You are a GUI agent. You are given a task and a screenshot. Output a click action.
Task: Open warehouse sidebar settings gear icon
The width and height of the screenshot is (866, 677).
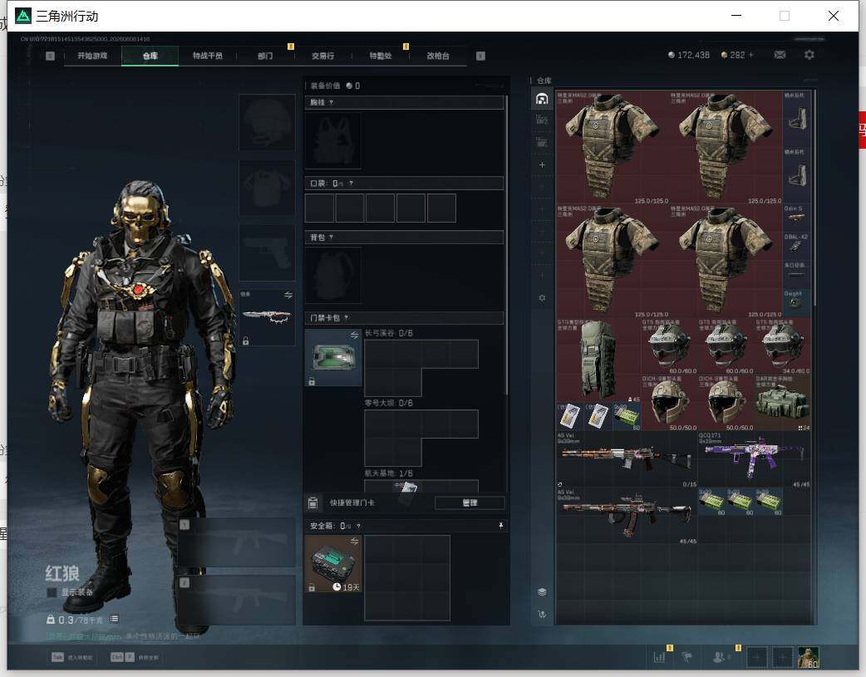click(542, 297)
